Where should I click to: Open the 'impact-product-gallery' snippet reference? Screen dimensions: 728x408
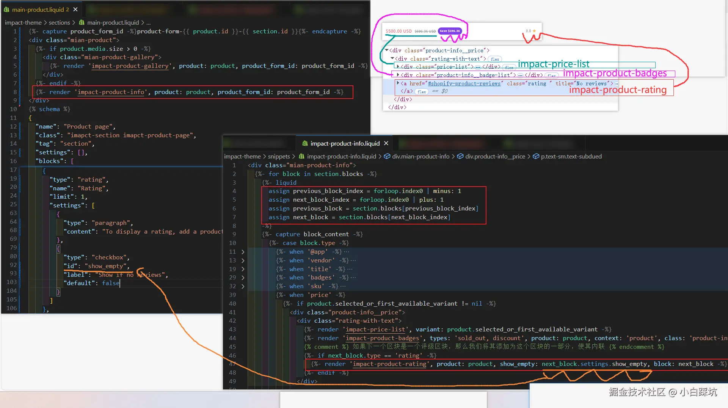tap(130, 66)
